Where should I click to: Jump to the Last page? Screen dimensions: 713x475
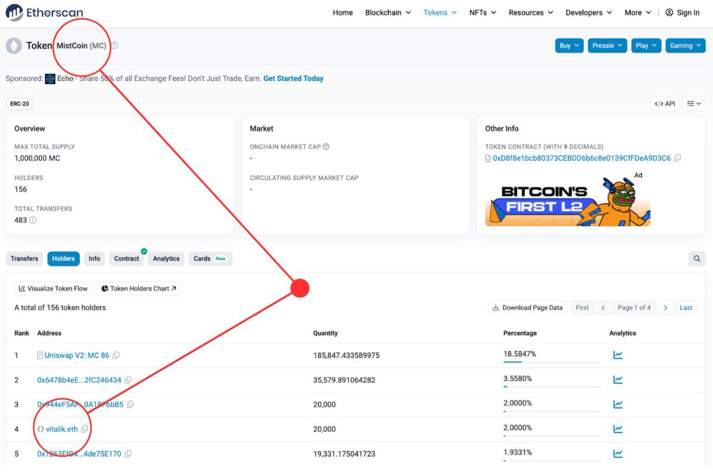tap(686, 308)
